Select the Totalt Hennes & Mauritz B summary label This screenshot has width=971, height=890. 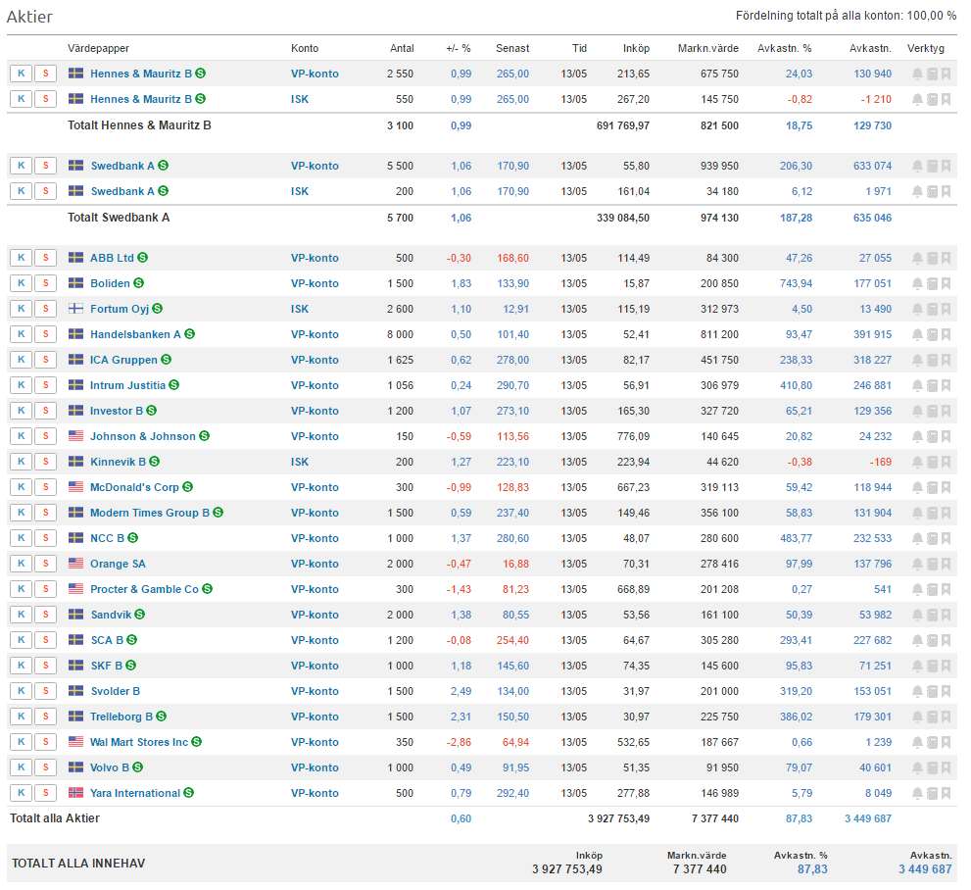pos(139,125)
